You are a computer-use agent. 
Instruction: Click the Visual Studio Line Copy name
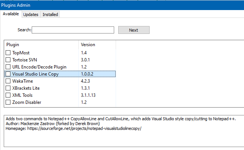coord(35,74)
